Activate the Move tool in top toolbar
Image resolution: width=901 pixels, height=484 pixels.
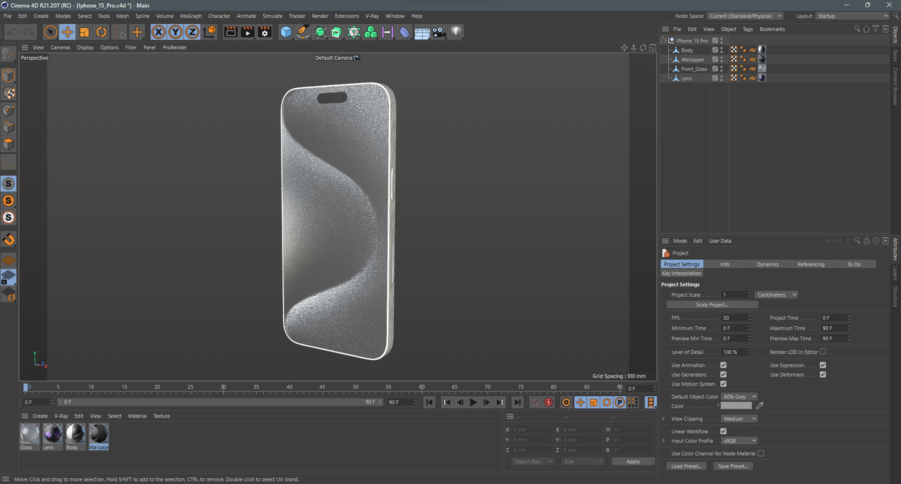(67, 32)
